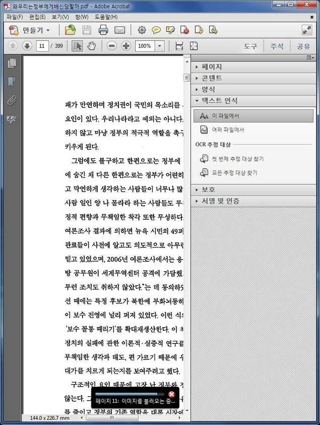The width and height of the screenshot is (320, 425).
Task: Expand the 양식 section
Action: tap(253, 89)
